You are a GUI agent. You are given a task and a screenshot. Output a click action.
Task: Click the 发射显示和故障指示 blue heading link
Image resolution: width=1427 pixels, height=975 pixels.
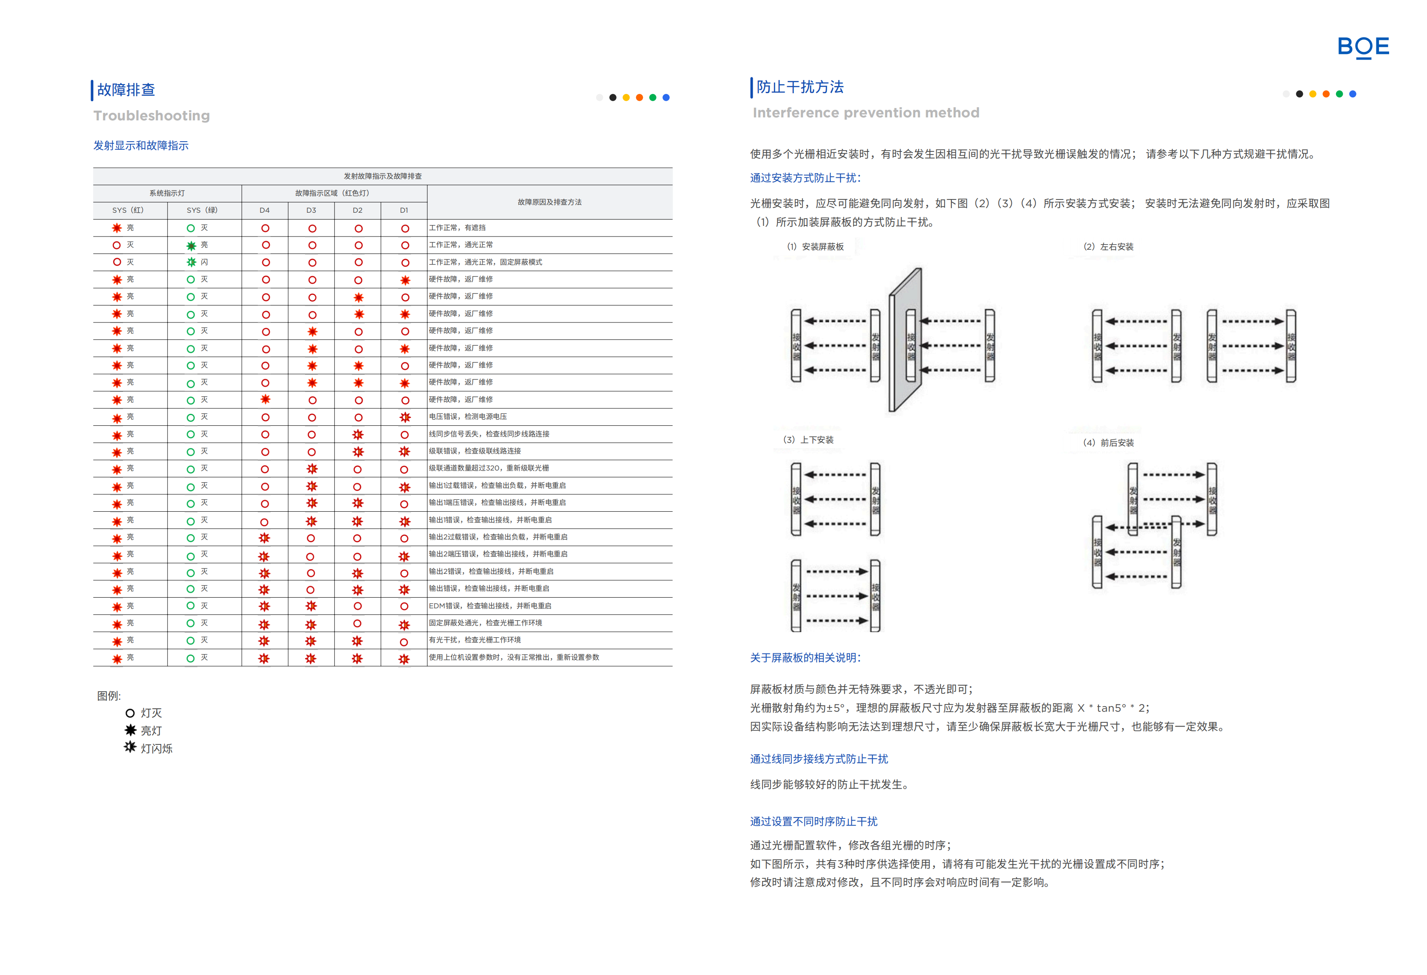point(140,145)
